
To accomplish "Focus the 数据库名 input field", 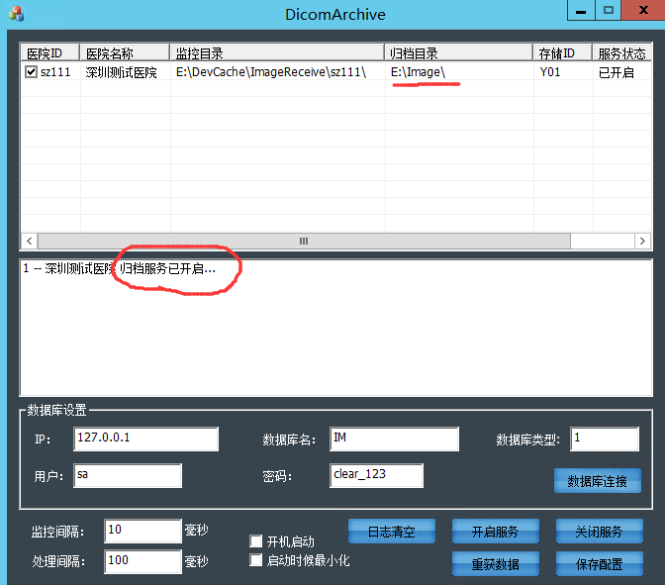I will coord(394,439).
